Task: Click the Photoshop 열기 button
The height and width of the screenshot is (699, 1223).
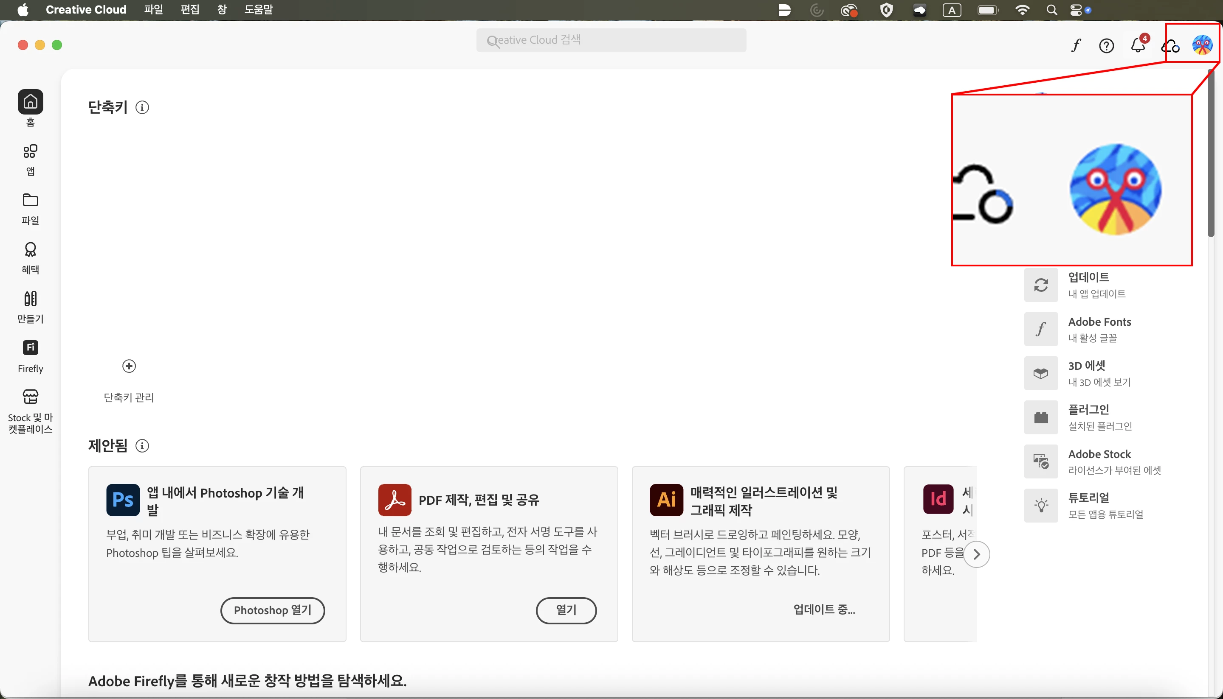Action: coord(273,610)
